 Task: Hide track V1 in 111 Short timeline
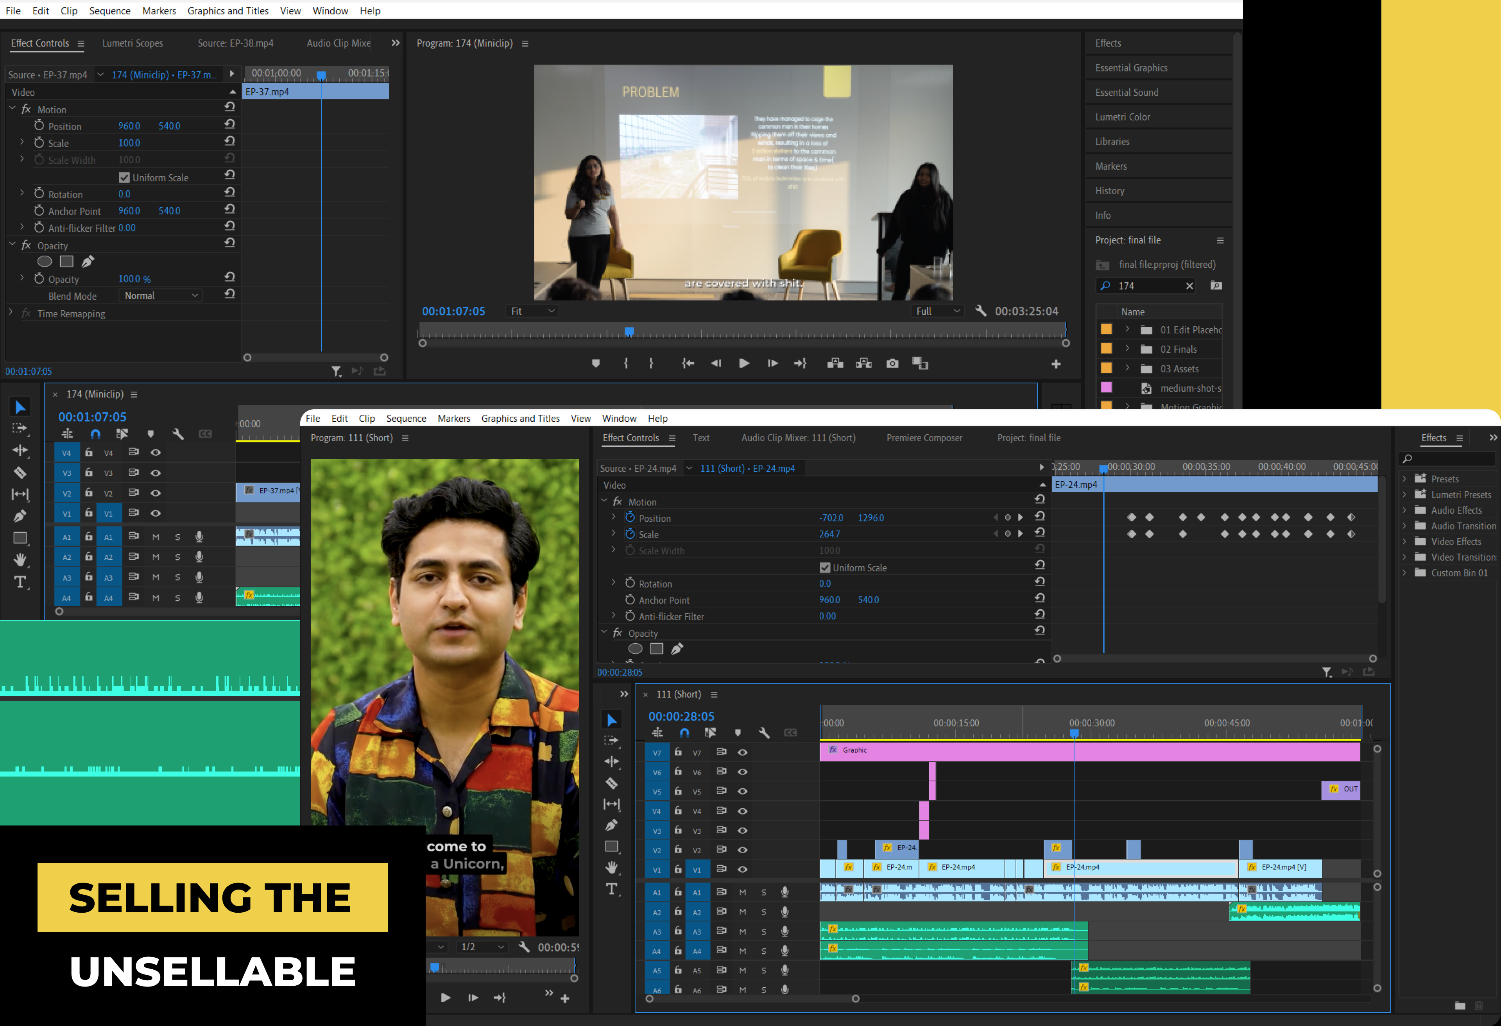(x=743, y=869)
